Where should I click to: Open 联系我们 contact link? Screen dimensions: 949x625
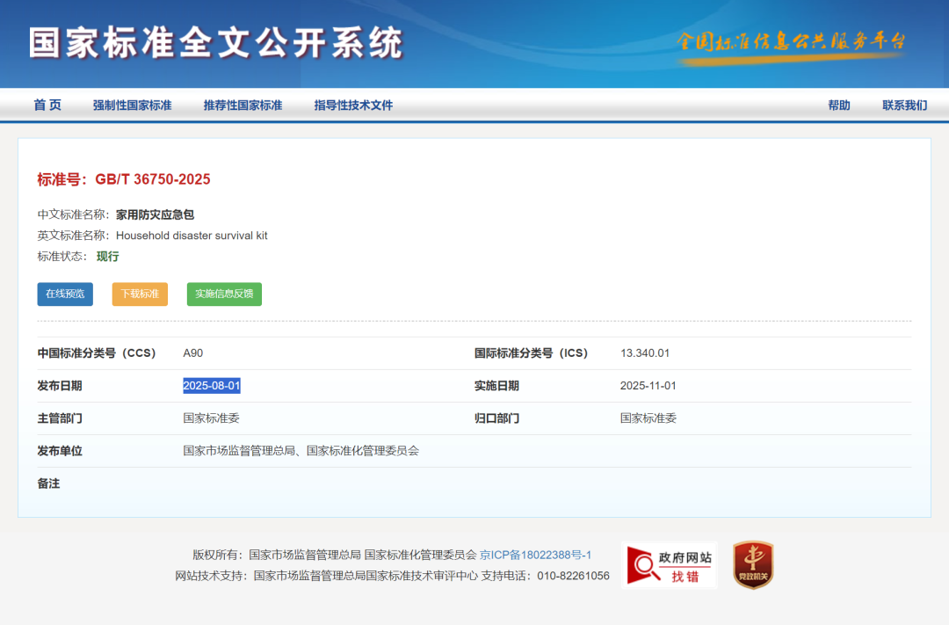tap(905, 105)
